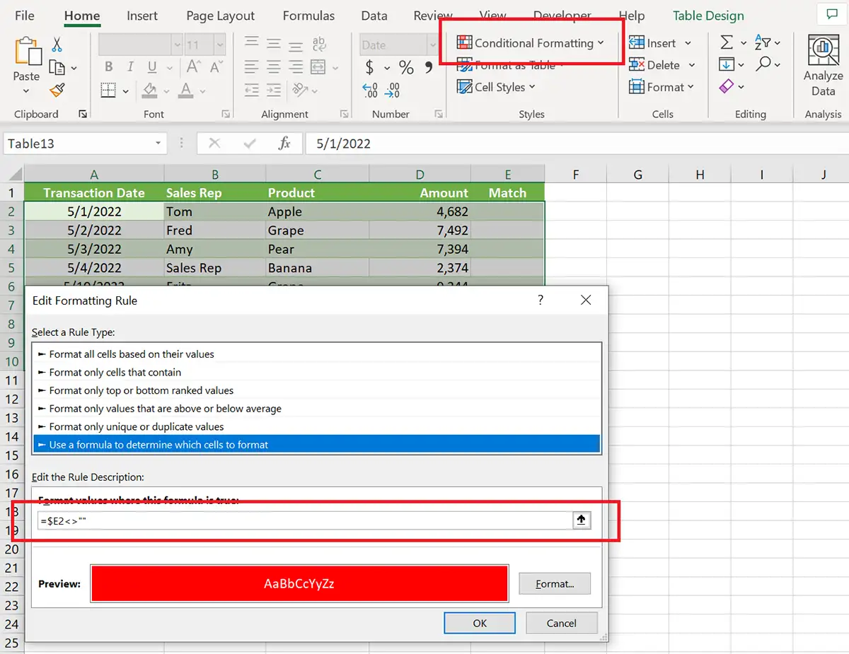
Task: Open the Comments speech bubble icon
Action: (x=831, y=14)
